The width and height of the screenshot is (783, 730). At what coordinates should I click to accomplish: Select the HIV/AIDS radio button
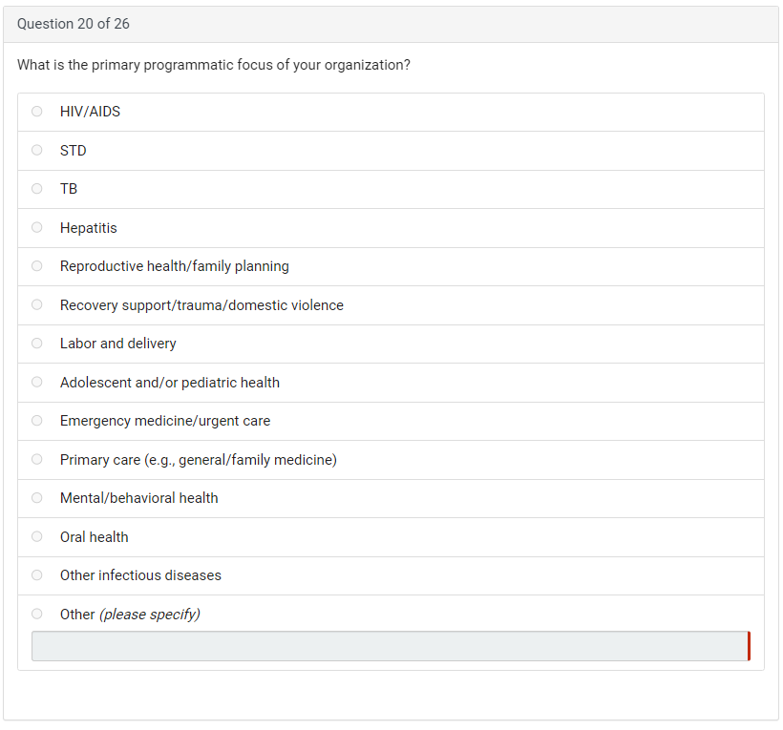tap(37, 112)
